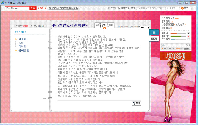Minimize the browser window
This screenshot has width=198, height=125.
point(180,3)
